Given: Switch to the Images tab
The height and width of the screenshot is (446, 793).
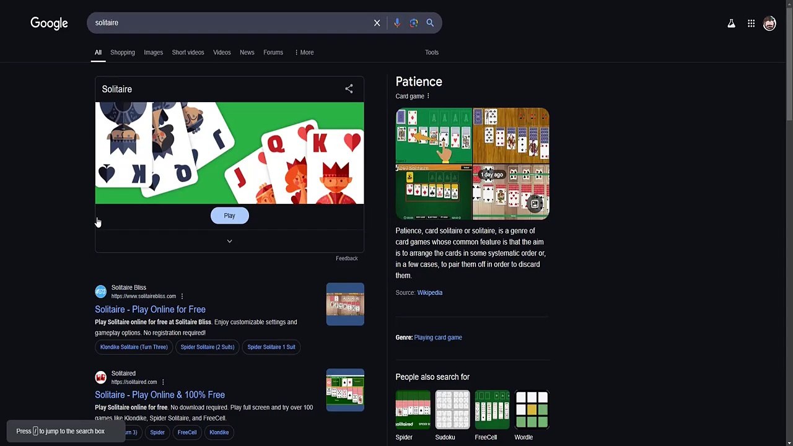Looking at the screenshot, I should coord(154,53).
